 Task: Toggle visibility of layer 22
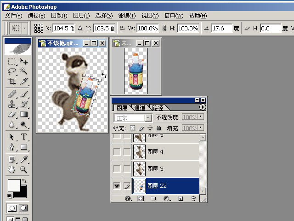117,186
